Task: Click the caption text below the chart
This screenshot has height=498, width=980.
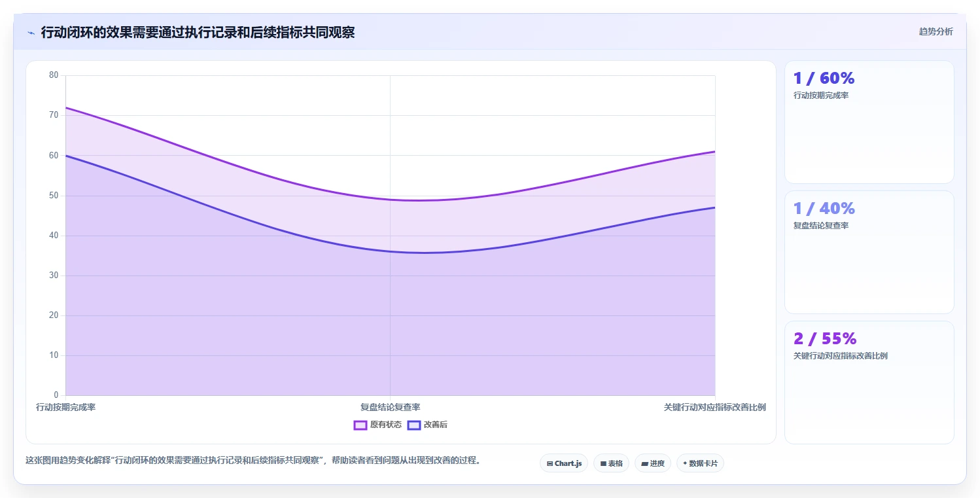Action: (254, 460)
